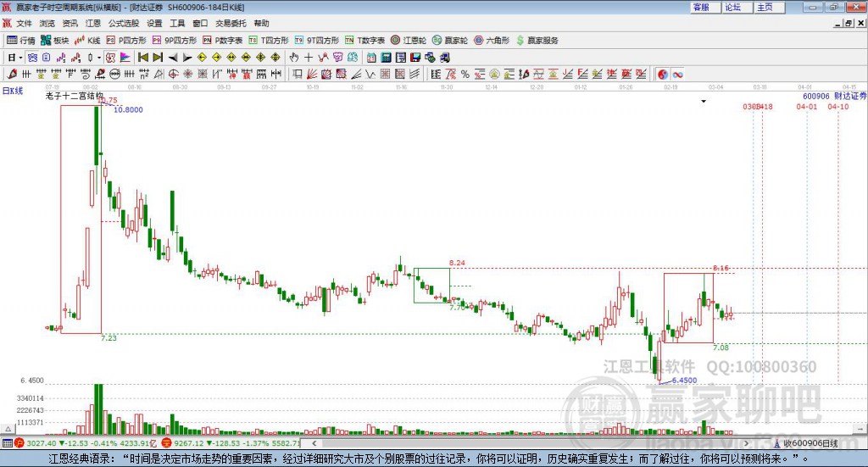Select the n² square tool icon

point(144,74)
